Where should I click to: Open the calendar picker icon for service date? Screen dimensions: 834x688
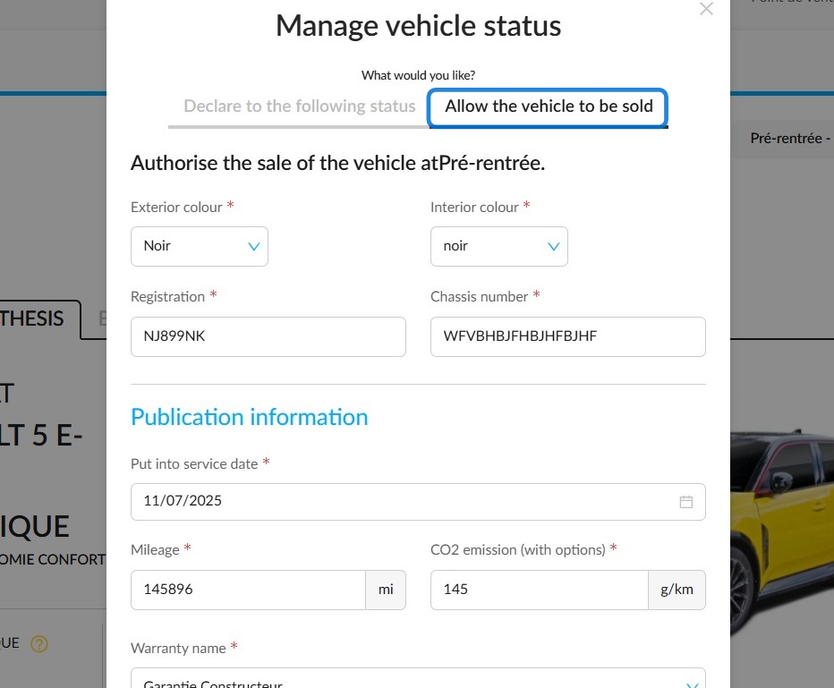[x=685, y=501]
